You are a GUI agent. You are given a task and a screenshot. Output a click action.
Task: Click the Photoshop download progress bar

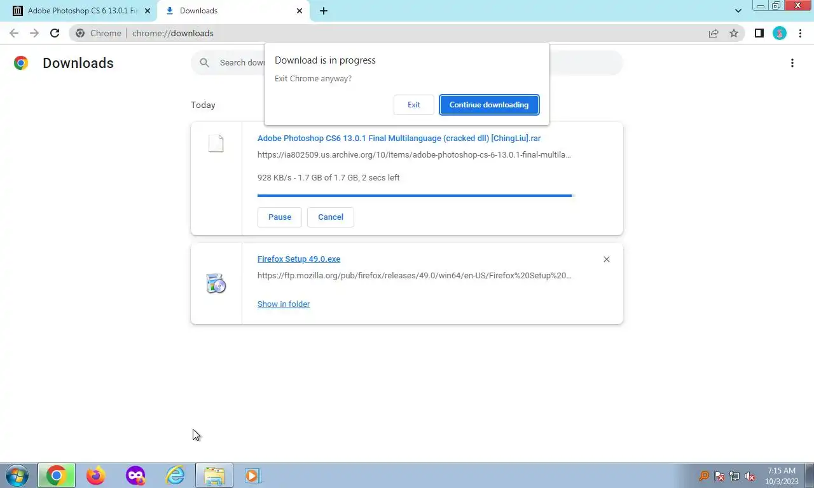(416, 196)
